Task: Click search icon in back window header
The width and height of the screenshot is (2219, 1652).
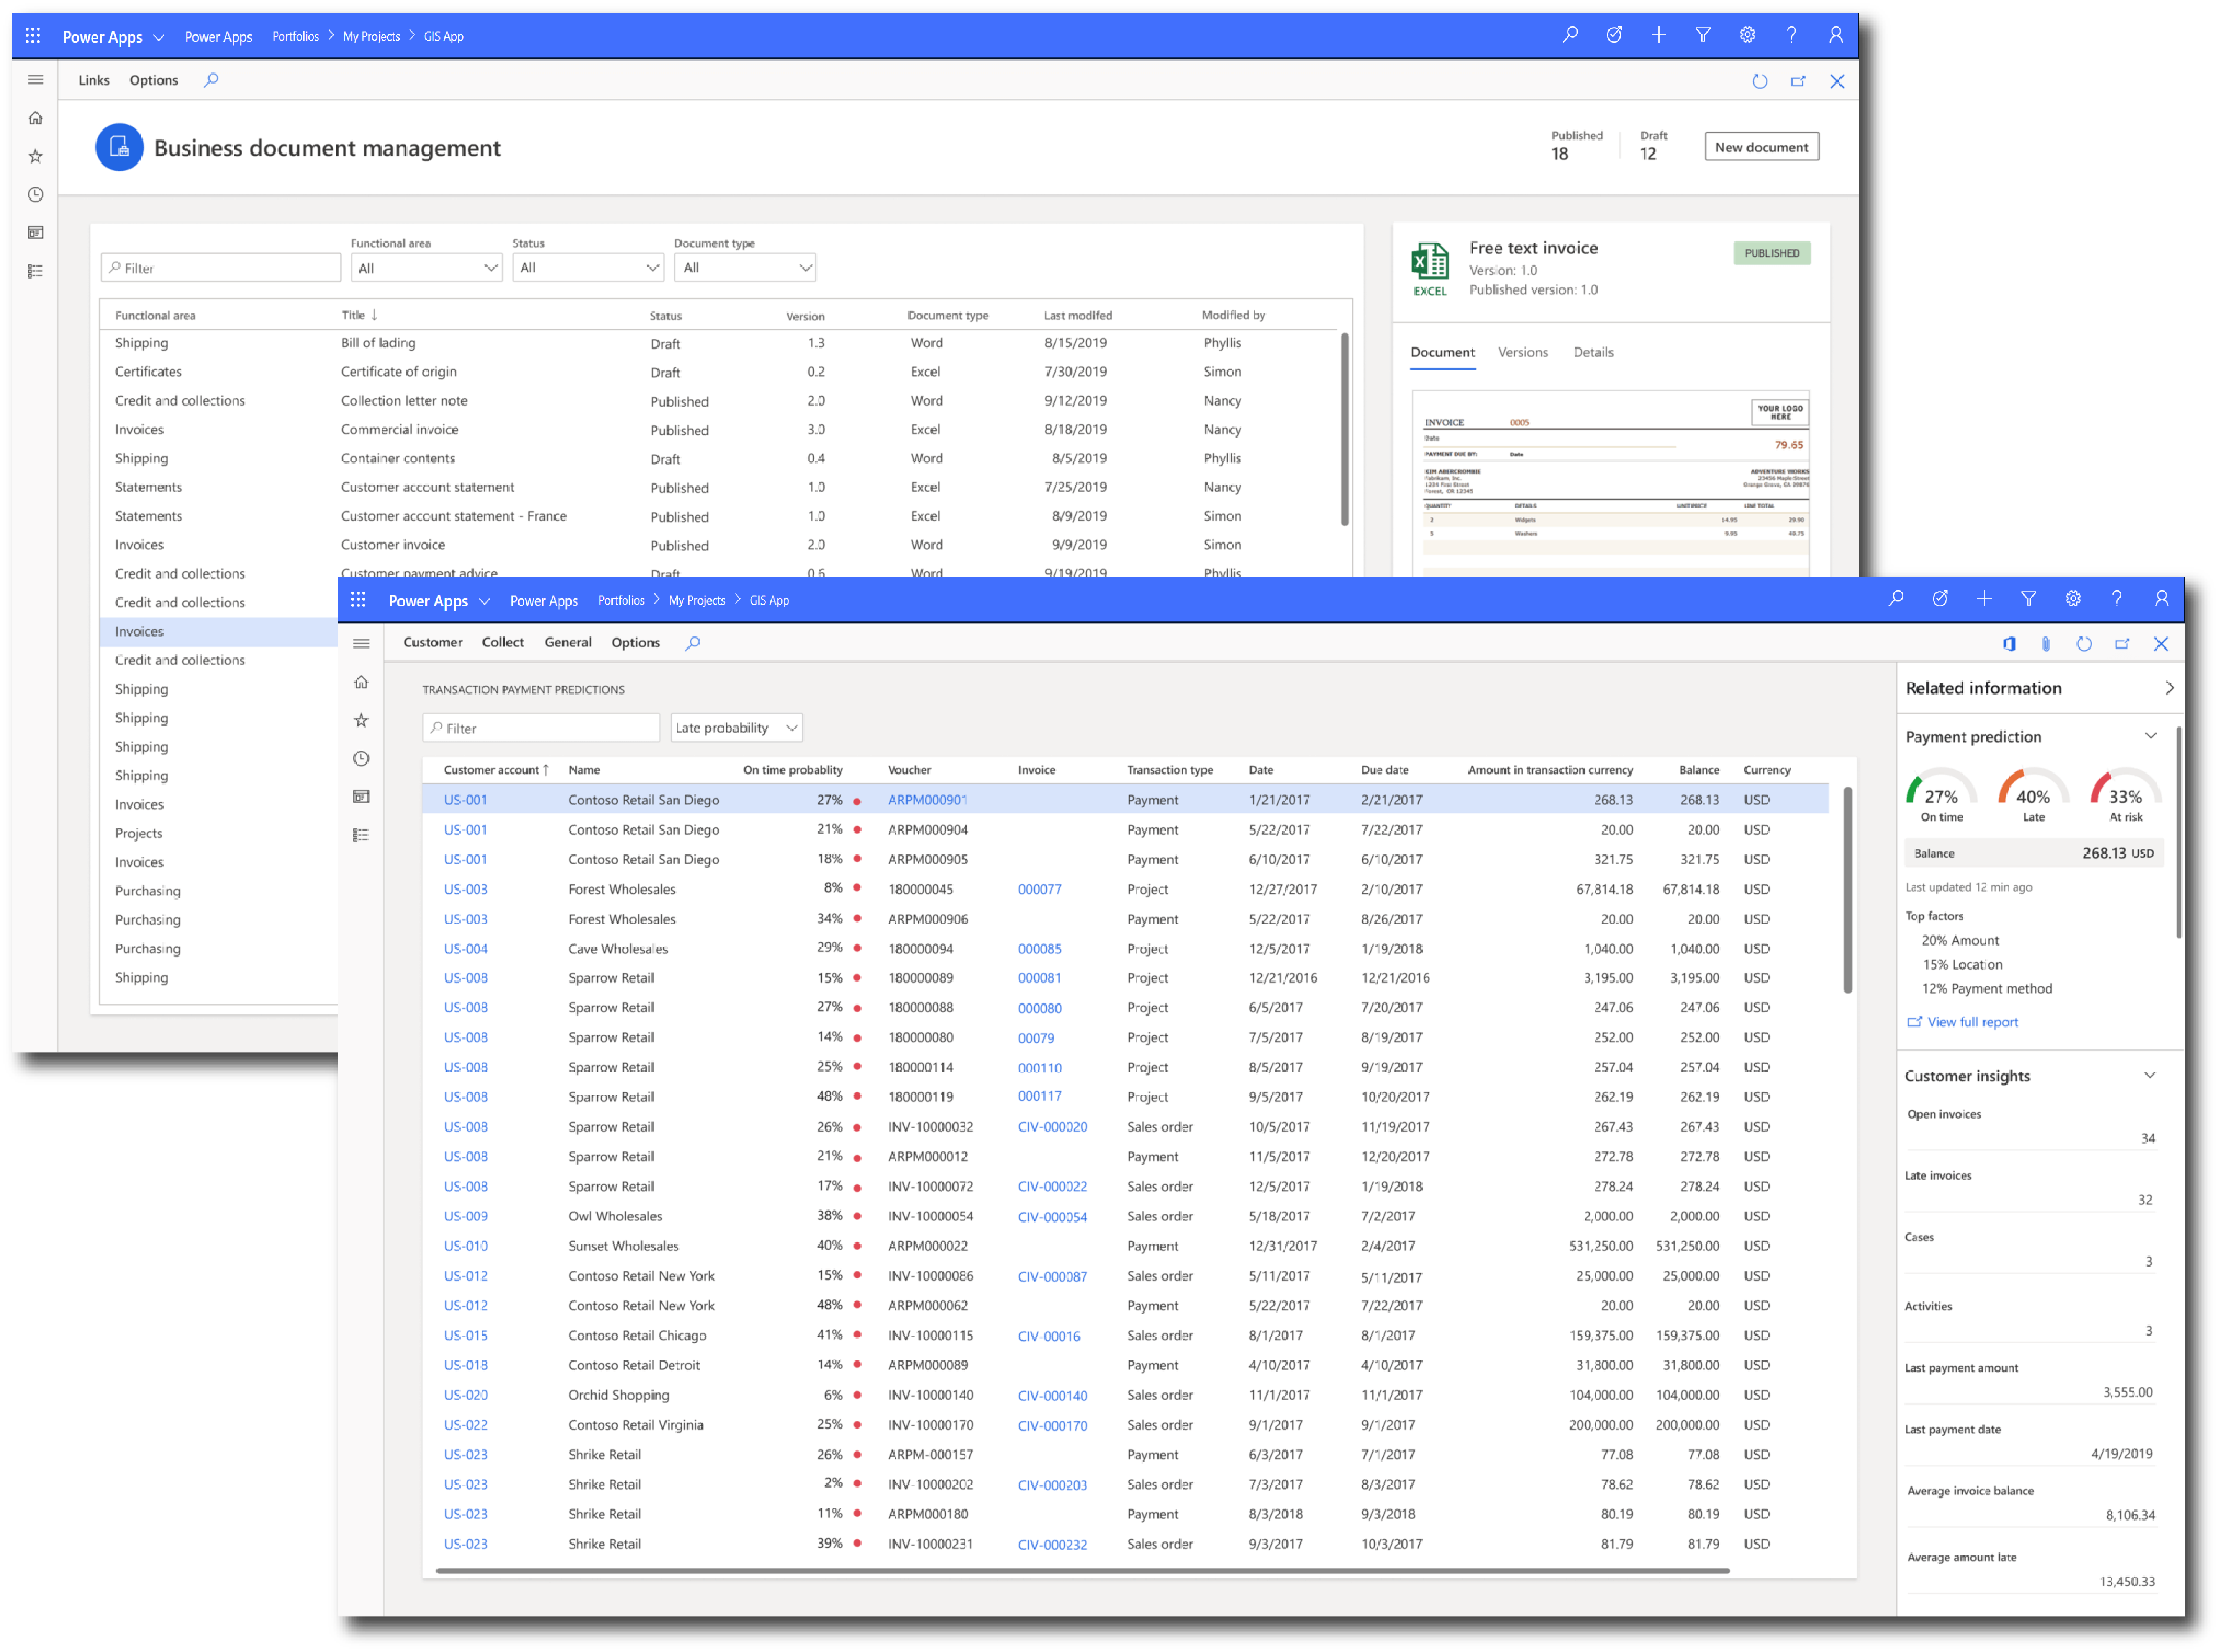Action: (x=1570, y=35)
